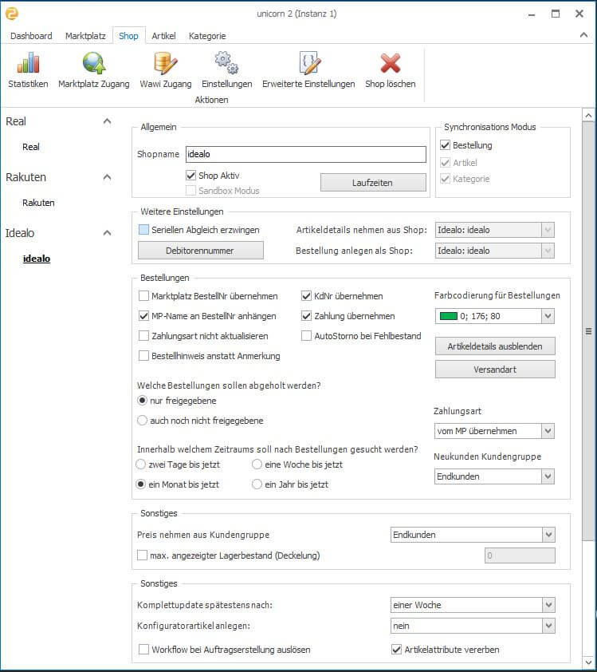Click the Shopname input field
This screenshot has height=672, width=597.
(305, 154)
